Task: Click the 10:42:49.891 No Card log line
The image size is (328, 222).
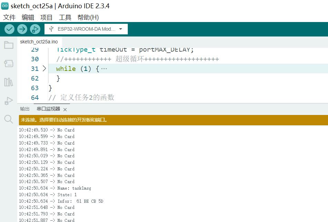Action: 47,149
